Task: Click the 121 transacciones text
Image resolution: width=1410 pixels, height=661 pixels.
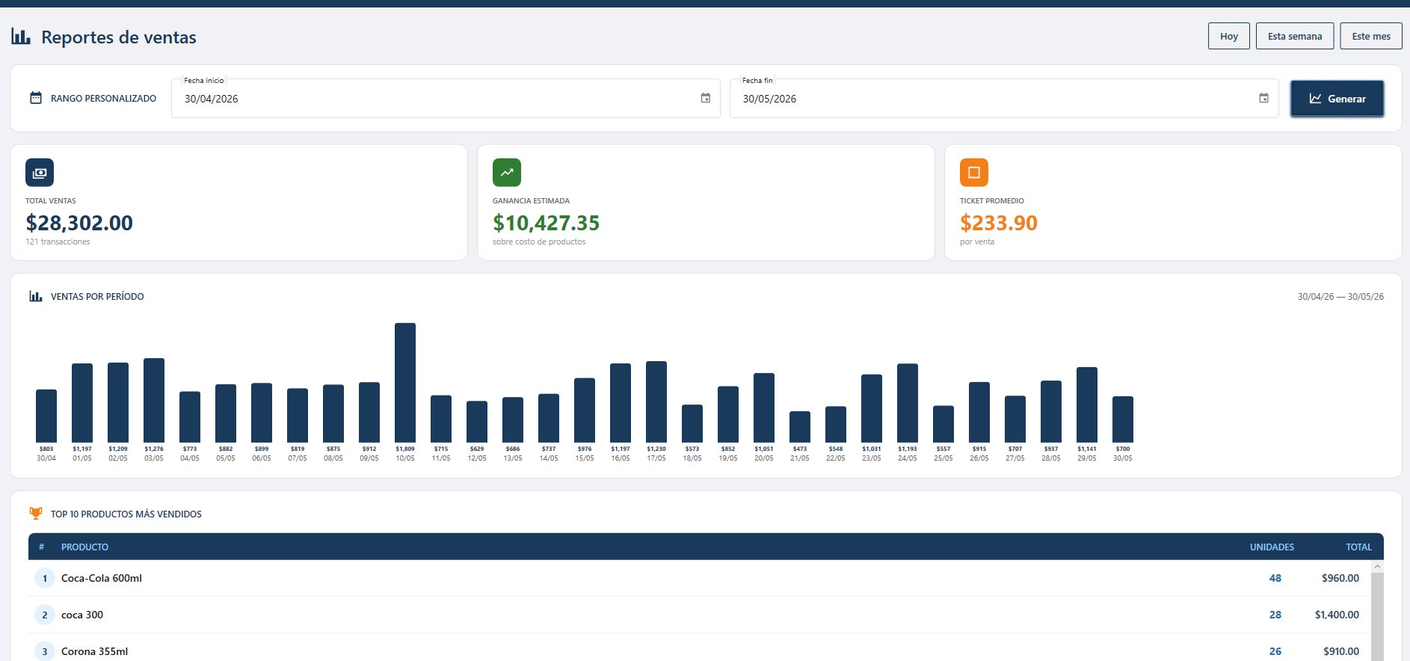Action: [58, 242]
